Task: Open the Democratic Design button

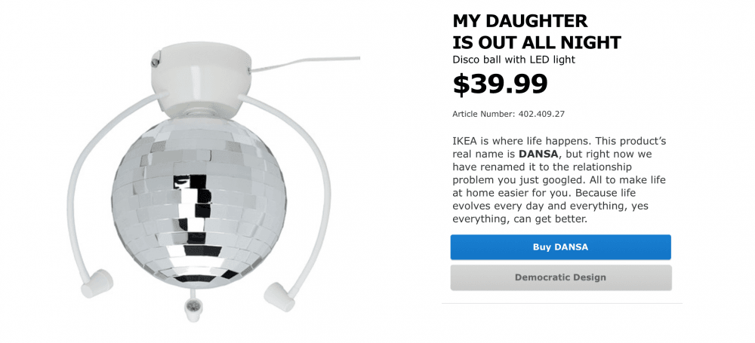Action: 560,277
